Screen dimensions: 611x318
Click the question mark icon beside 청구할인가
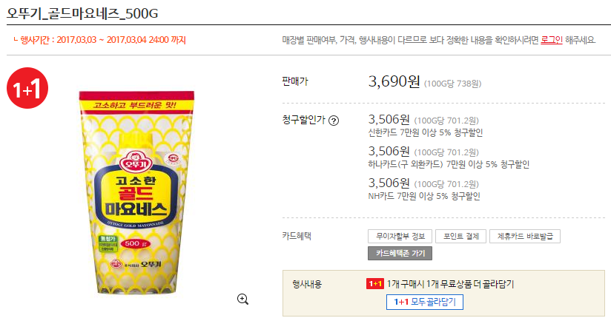point(334,121)
